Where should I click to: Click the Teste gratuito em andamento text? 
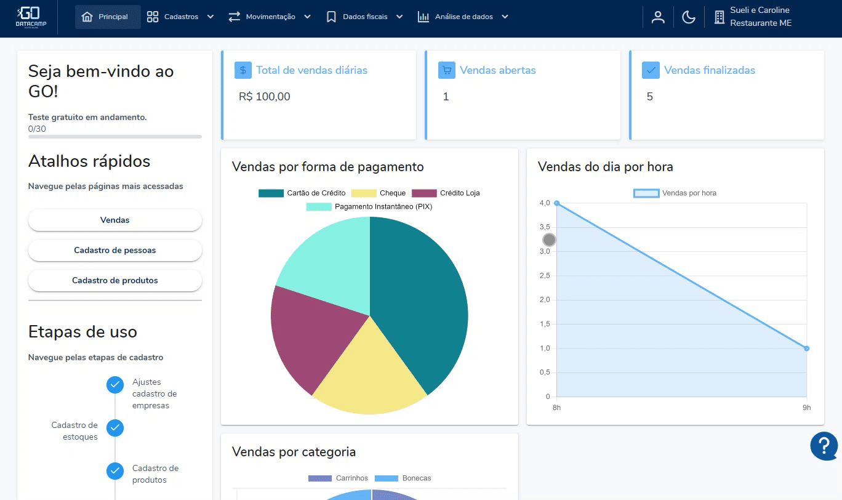87,117
